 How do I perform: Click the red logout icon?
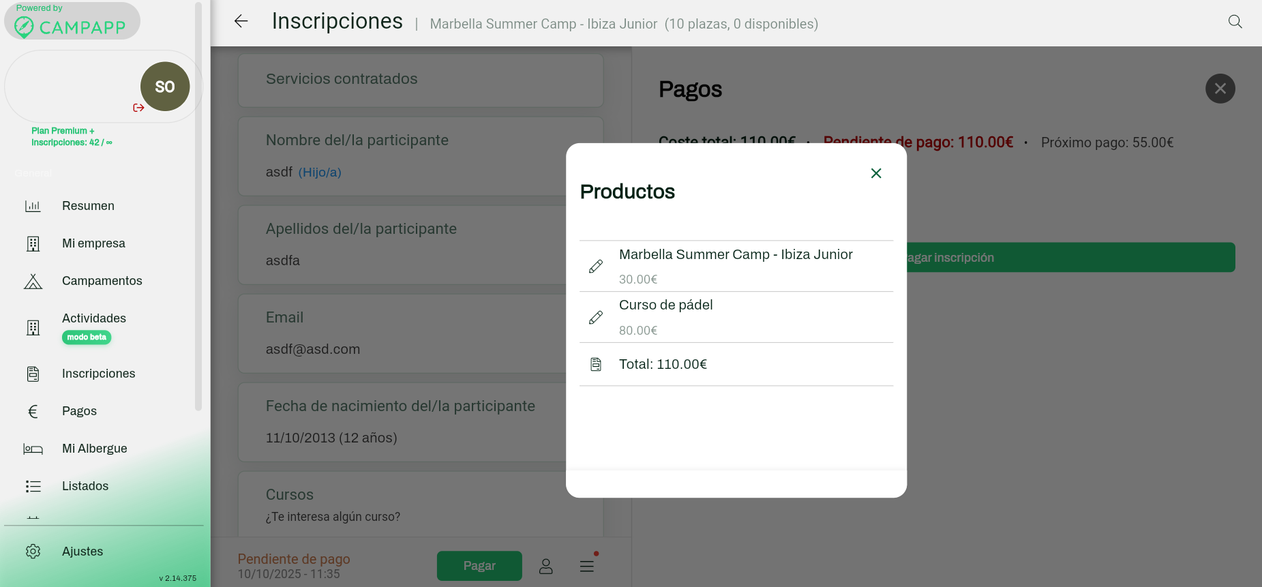point(138,108)
